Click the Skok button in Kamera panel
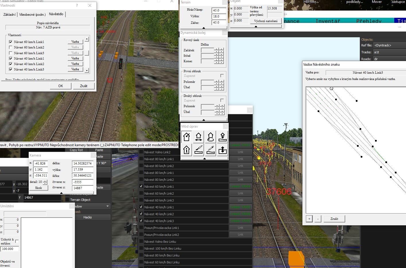Viewport: 406px width, 268px height. click(38, 188)
